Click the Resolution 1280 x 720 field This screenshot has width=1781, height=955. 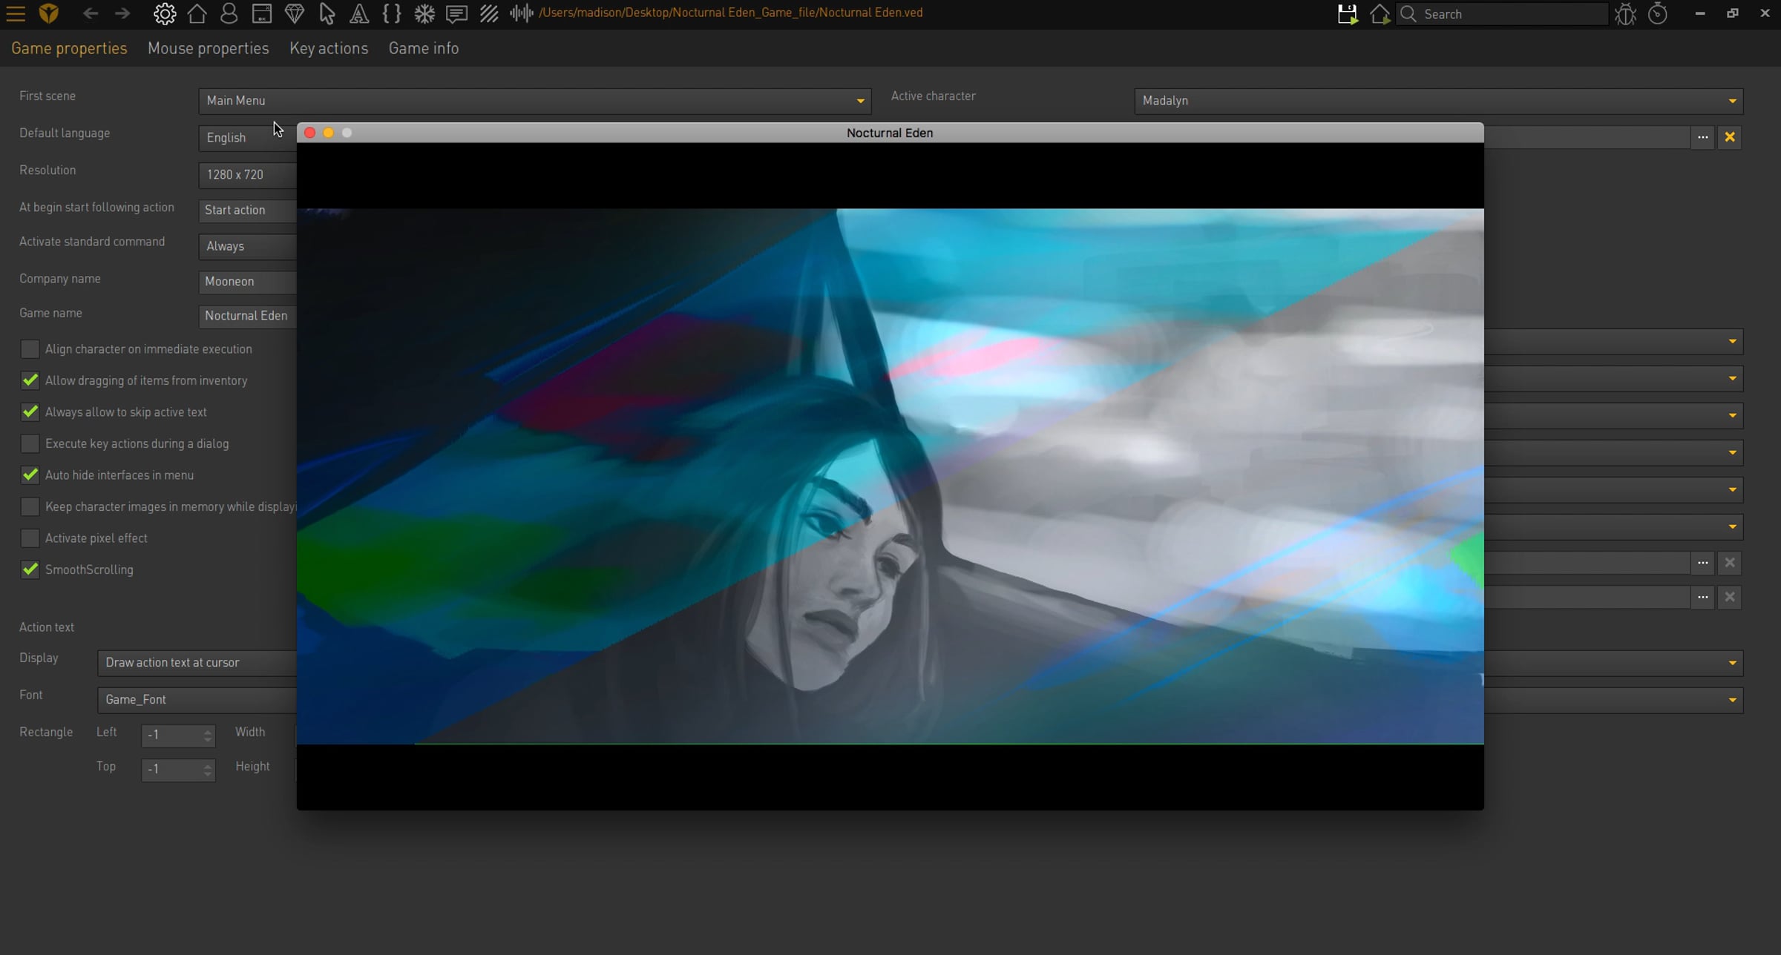[248, 175]
